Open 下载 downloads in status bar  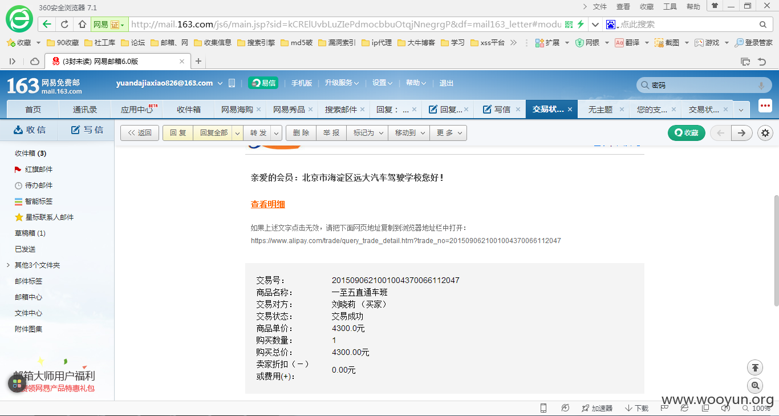pyautogui.click(x=636, y=408)
